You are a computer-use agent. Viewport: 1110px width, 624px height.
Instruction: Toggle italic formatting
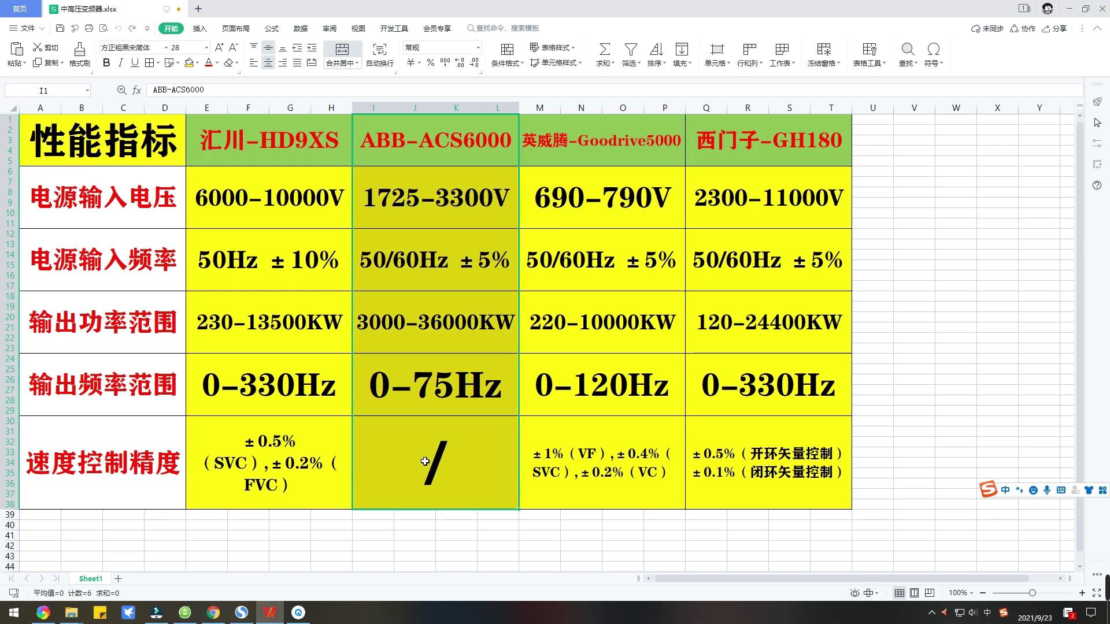tap(120, 63)
